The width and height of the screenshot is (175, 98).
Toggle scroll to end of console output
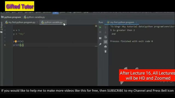[x=106, y=42]
